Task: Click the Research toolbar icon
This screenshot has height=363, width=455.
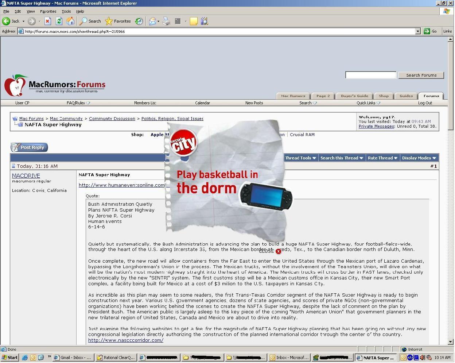Action: point(205,21)
